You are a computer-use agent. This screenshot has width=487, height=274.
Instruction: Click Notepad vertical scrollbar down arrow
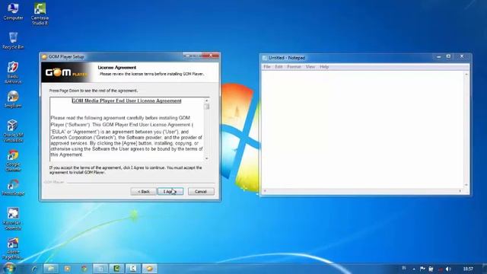tap(466, 185)
